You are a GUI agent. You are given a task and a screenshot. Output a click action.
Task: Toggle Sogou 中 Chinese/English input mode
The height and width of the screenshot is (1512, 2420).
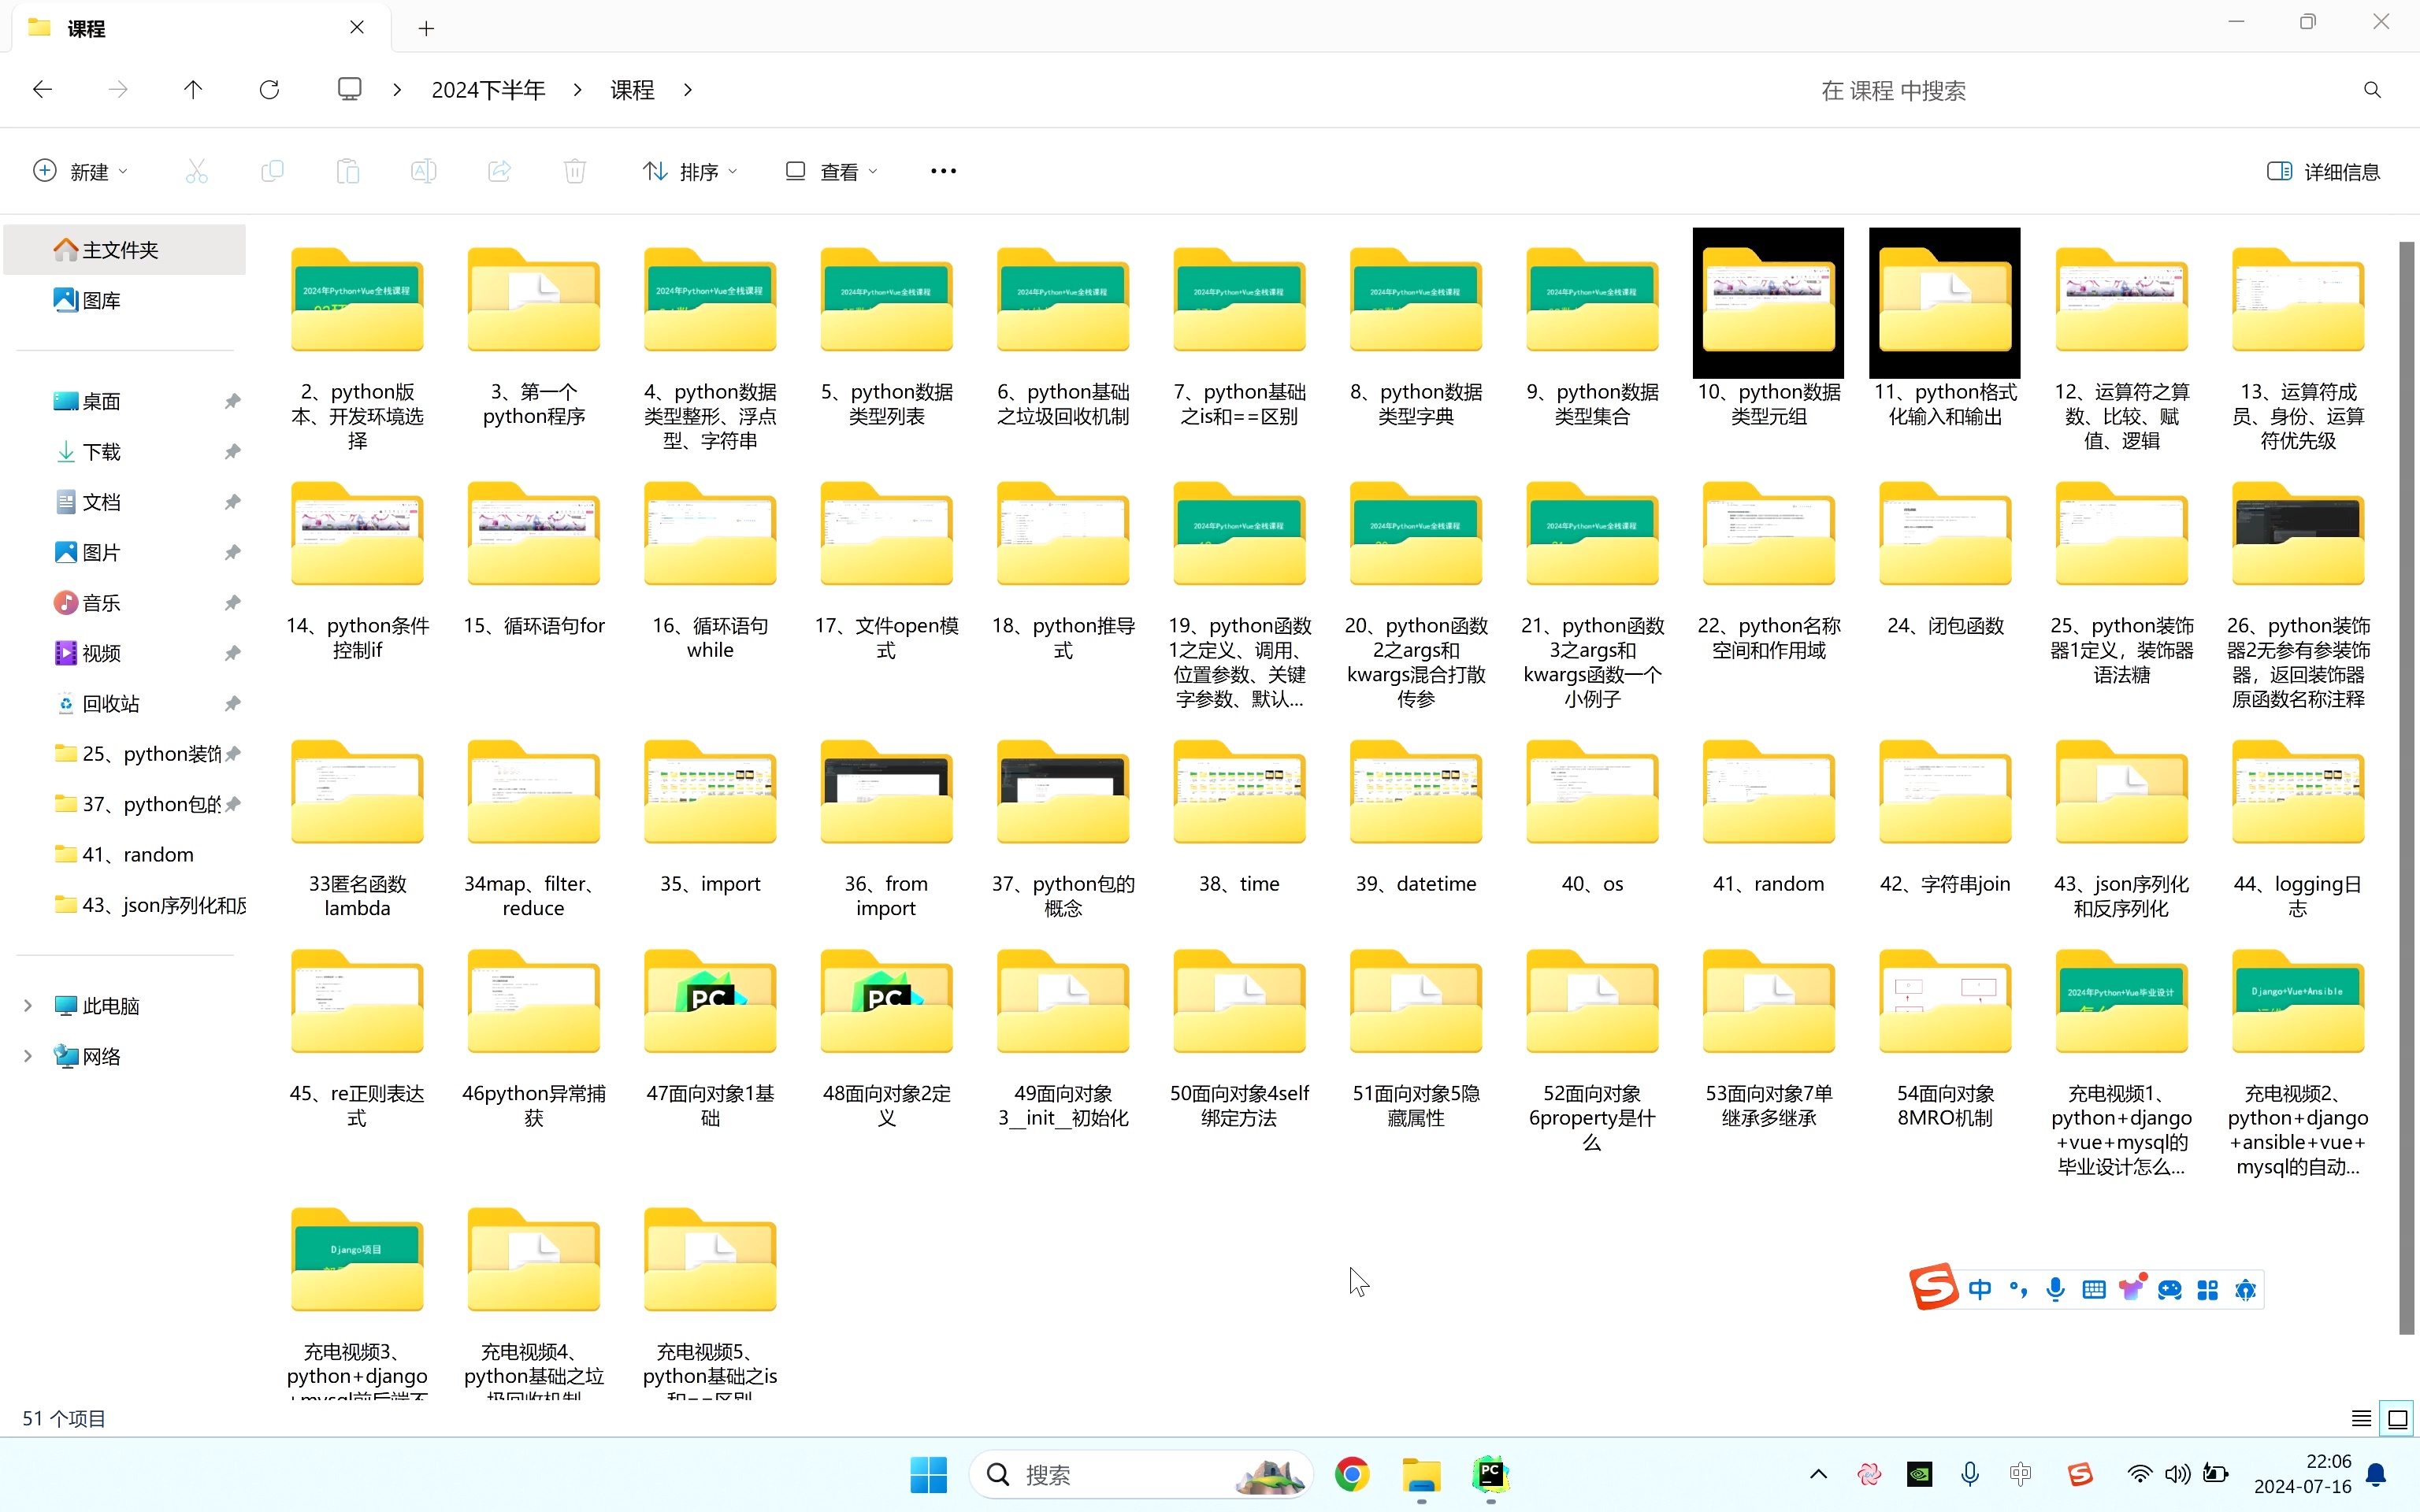click(x=1979, y=1289)
